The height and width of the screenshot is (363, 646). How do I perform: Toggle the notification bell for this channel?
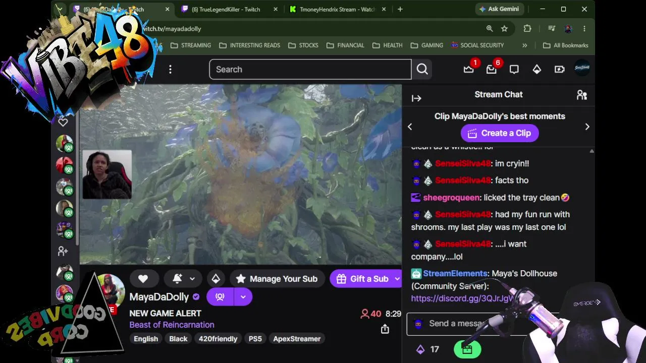pyautogui.click(x=177, y=279)
